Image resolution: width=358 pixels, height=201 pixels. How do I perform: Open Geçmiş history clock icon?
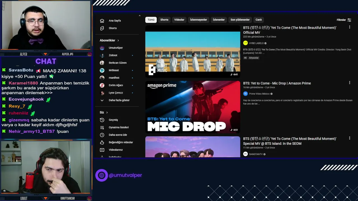click(102, 120)
